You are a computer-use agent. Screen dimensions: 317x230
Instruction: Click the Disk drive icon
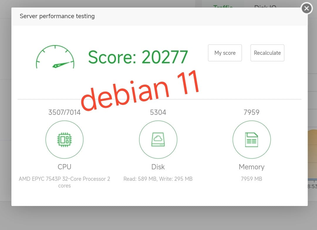click(158, 140)
